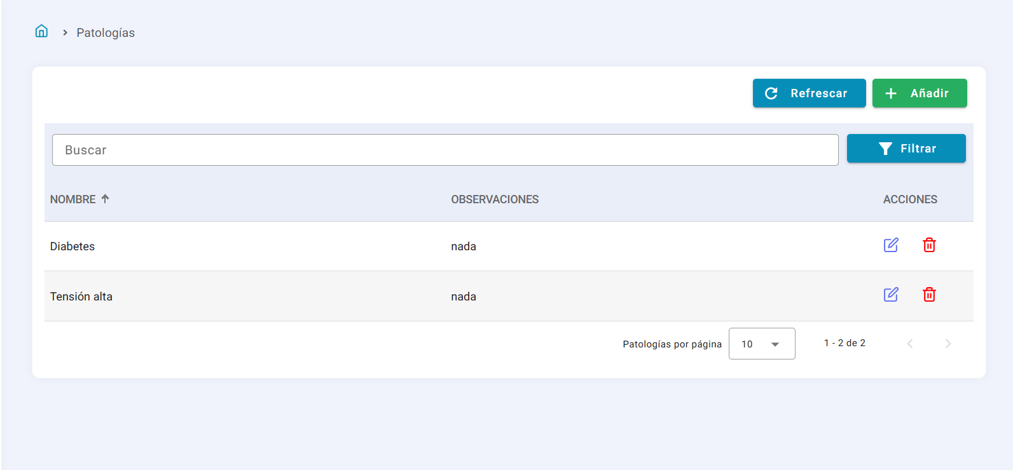Viewport: 1013px width, 470px height.
Task: Delete the Tensión alta row
Action: point(929,295)
